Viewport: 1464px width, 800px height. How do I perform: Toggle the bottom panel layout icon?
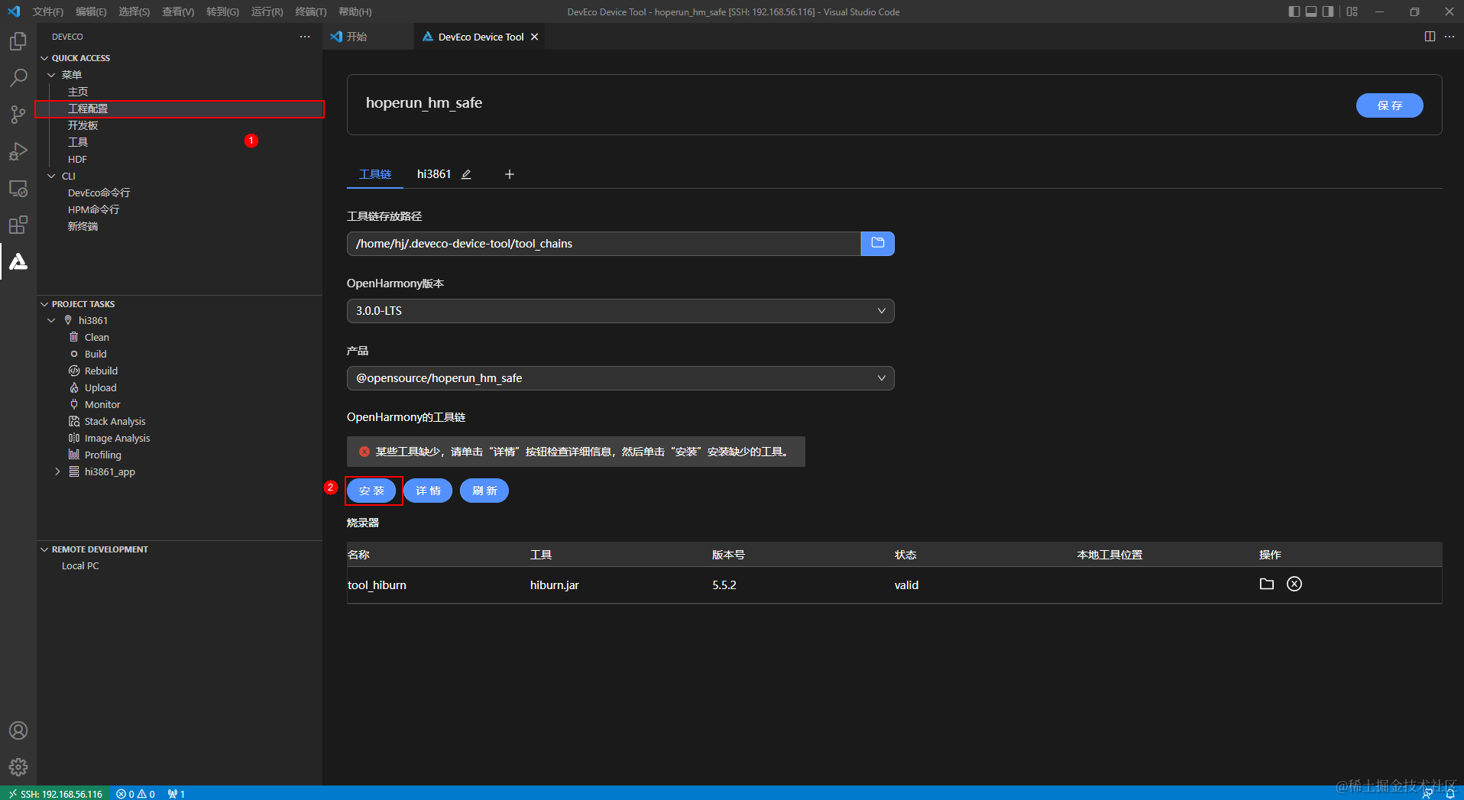tap(1311, 11)
